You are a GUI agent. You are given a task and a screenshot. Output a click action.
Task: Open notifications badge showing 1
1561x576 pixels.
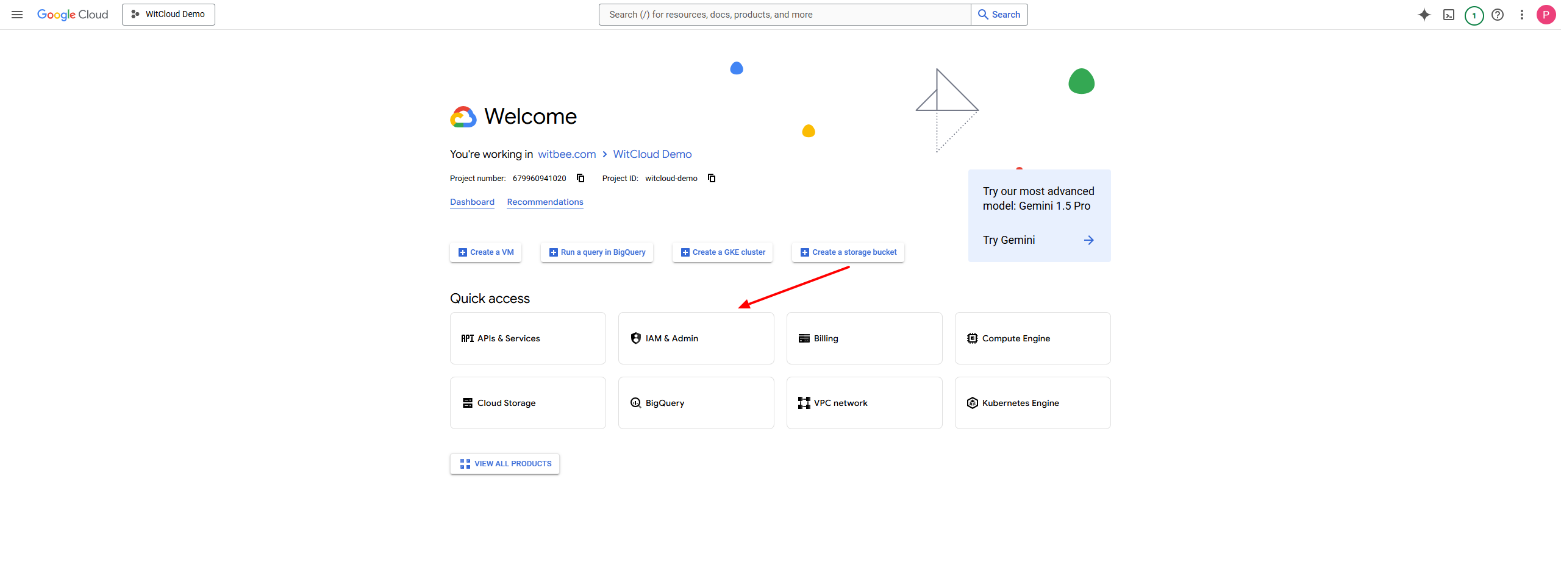point(1474,15)
